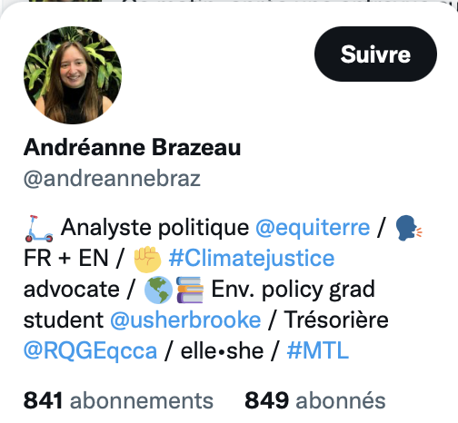Open the Andréanne Brazeau display name

click(x=132, y=147)
